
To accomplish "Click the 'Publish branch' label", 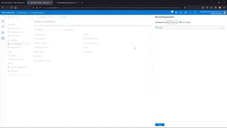I will (39, 52).
